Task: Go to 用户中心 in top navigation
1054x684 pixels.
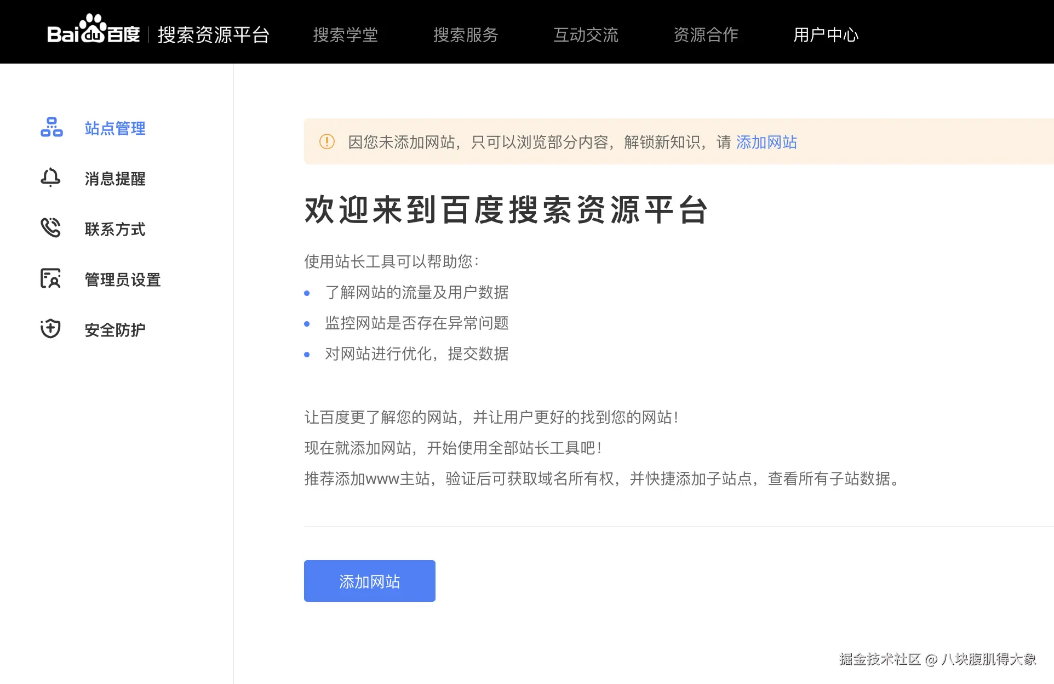Action: click(826, 35)
